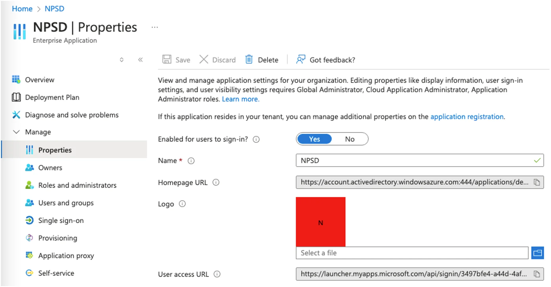Click the Save disk icon
This screenshot has width=551, height=287.
coord(167,59)
